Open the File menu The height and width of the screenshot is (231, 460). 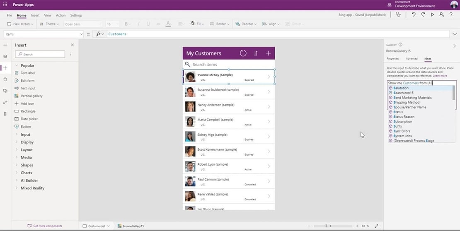(x=10, y=15)
